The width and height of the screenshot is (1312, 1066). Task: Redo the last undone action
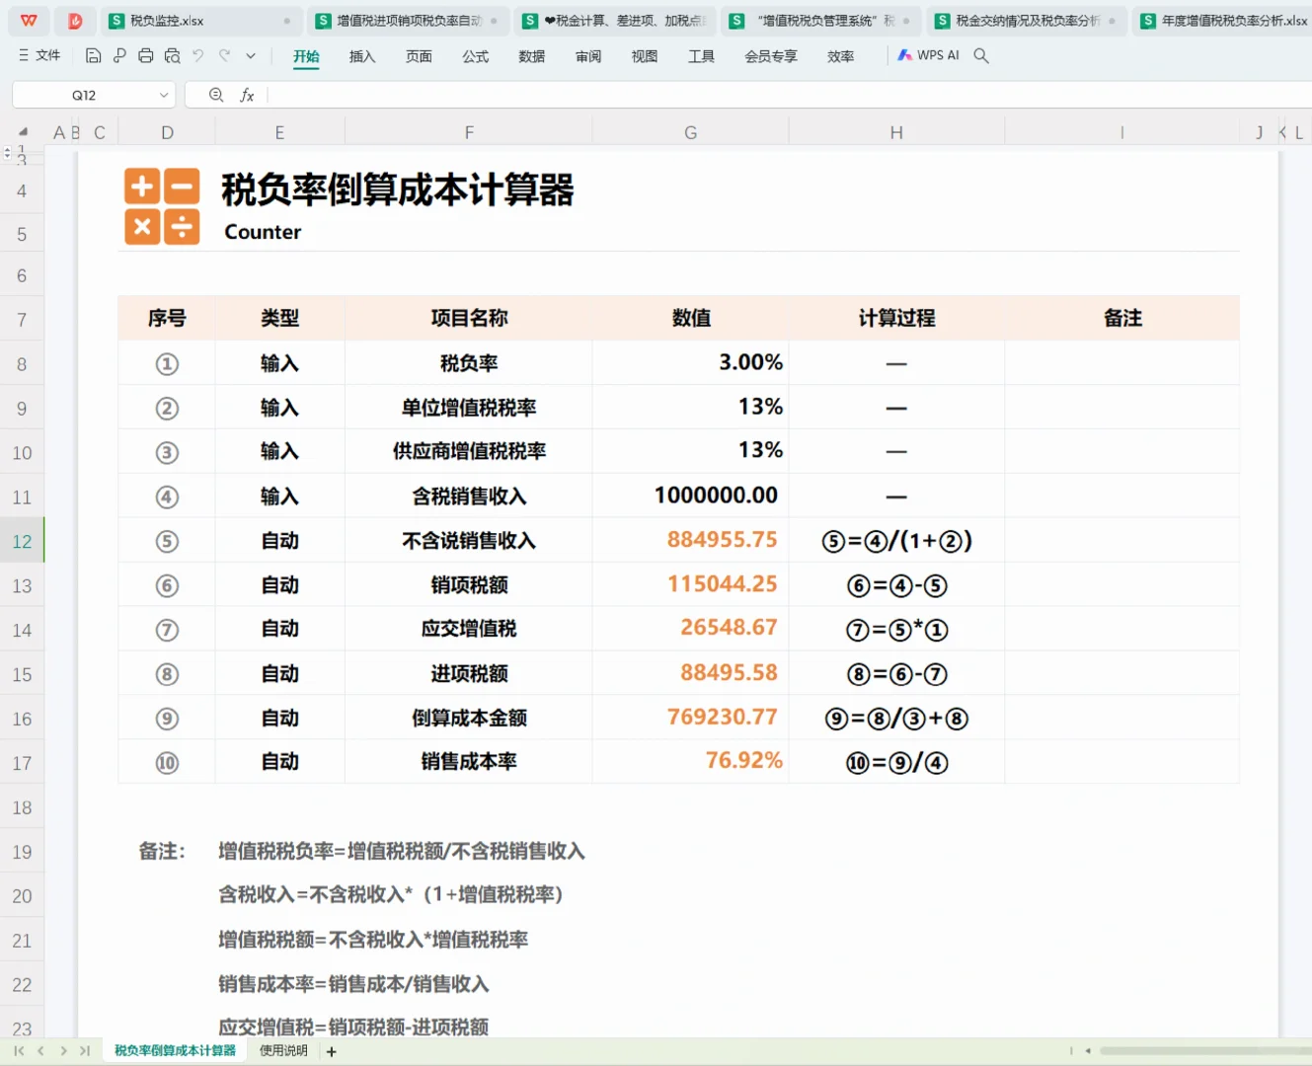[223, 55]
